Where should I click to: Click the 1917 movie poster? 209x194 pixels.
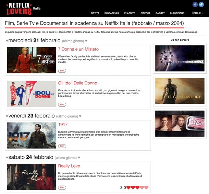(32, 135)
